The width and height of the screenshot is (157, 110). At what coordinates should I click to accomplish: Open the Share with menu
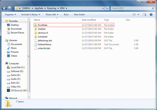(52, 14)
